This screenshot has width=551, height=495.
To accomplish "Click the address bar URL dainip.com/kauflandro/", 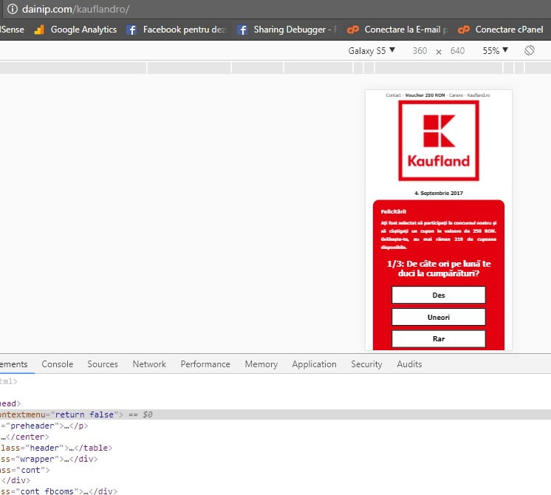I will (x=75, y=9).
